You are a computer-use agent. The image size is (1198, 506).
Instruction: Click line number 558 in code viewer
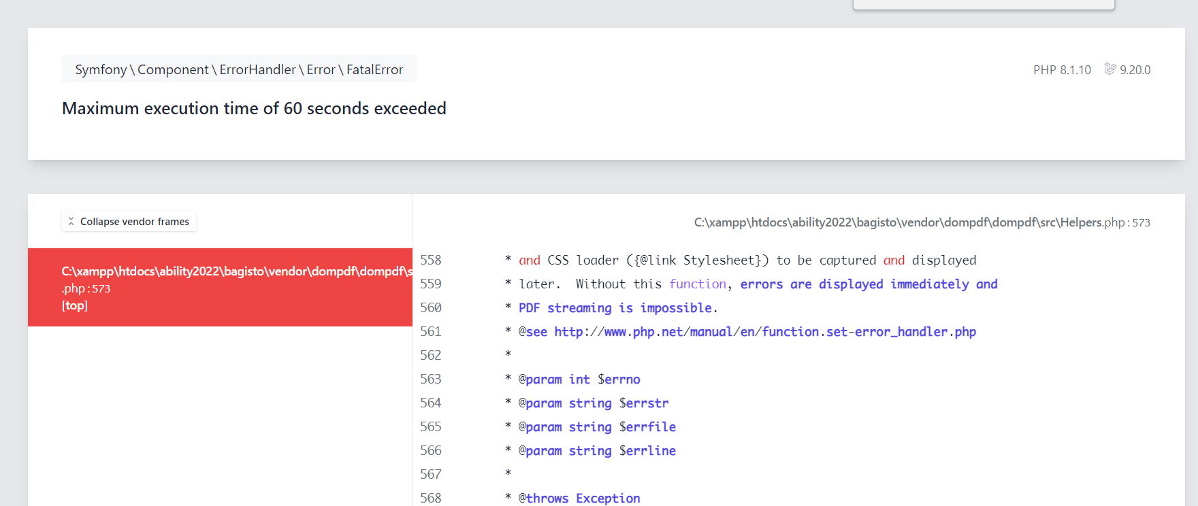pos(431,260)
